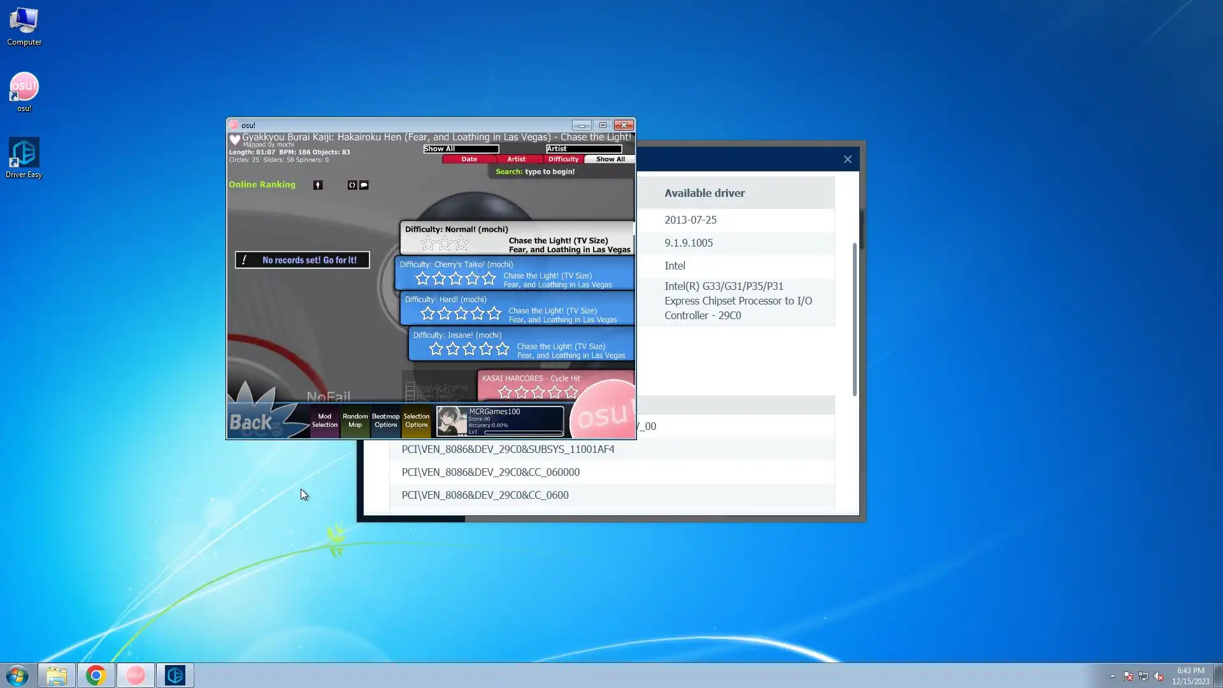This screenshot has width=1223, height=688.
Task: Click Chrome icon in taskbar
Action: click(96, 675)
